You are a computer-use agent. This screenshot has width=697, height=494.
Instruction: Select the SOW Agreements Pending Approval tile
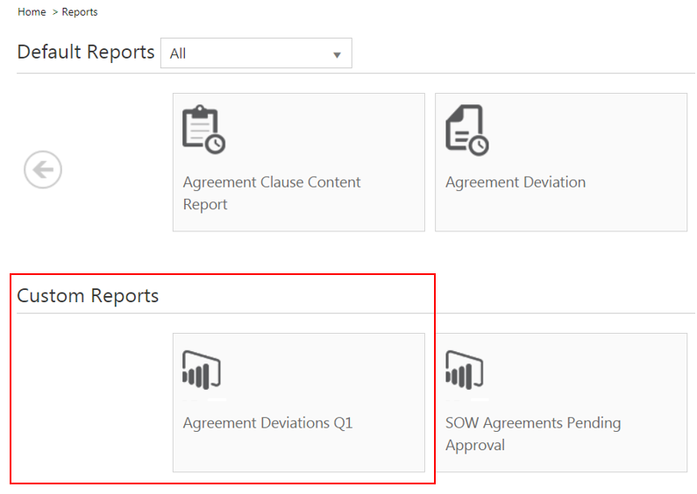(561, 402)
